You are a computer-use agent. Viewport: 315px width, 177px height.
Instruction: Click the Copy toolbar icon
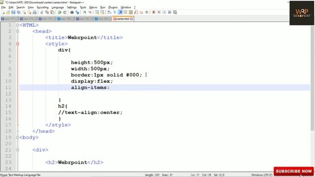47,12
